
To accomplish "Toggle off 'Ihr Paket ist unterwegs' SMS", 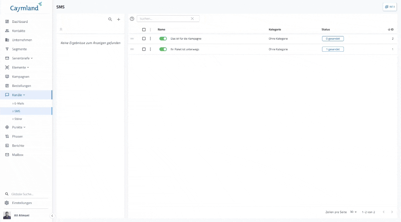I will point(163,49).
